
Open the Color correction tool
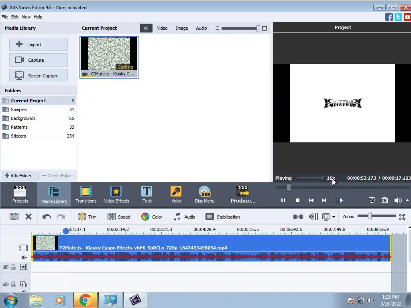click(151, 217)
